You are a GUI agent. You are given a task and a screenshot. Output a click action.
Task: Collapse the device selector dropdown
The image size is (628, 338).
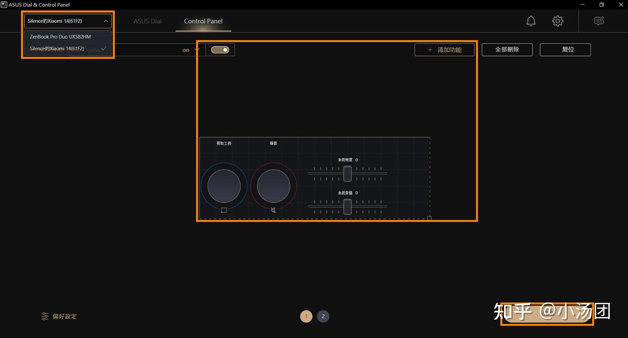click(106, 20)
